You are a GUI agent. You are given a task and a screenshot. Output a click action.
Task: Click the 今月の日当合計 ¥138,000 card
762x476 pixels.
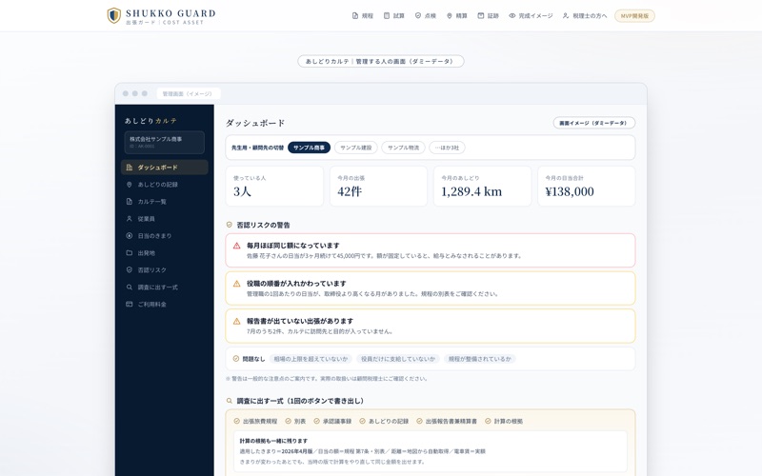click(587, 186)
